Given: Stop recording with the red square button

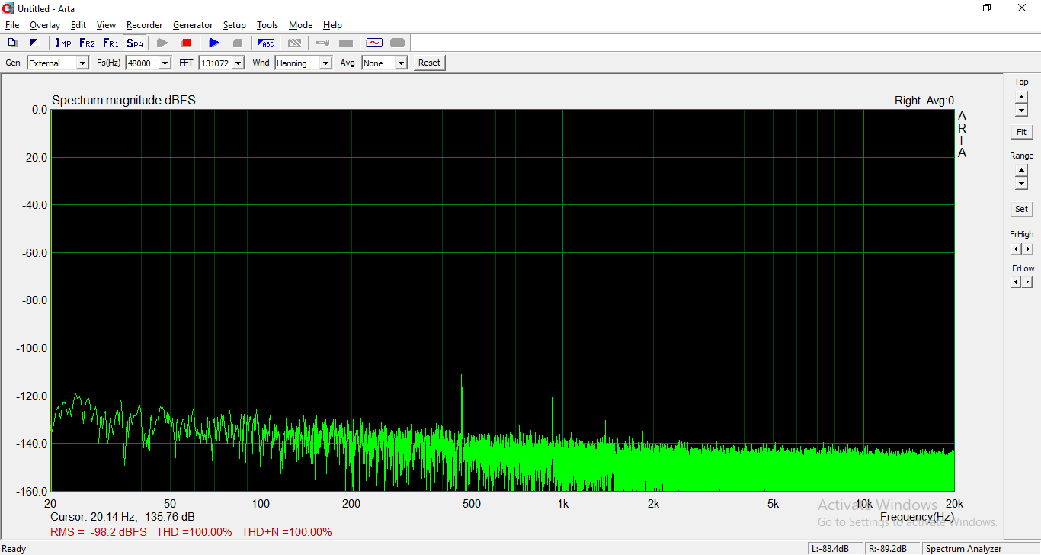Looking at the screenshot, I should pos(186,43).
